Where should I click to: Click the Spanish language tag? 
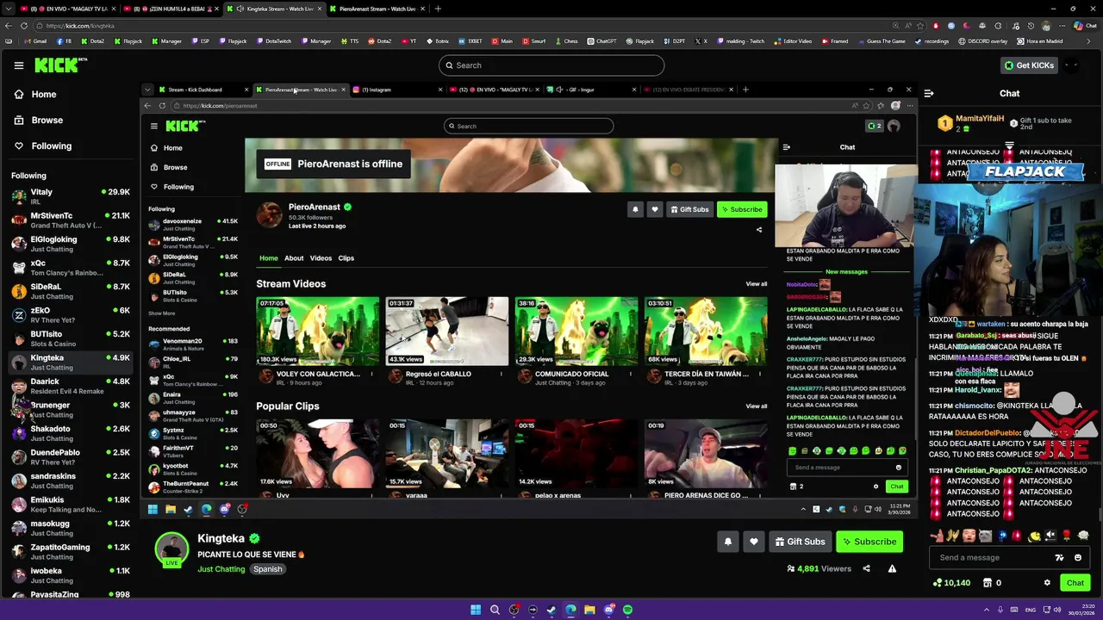pyautogui.click(x=267, y=569)
